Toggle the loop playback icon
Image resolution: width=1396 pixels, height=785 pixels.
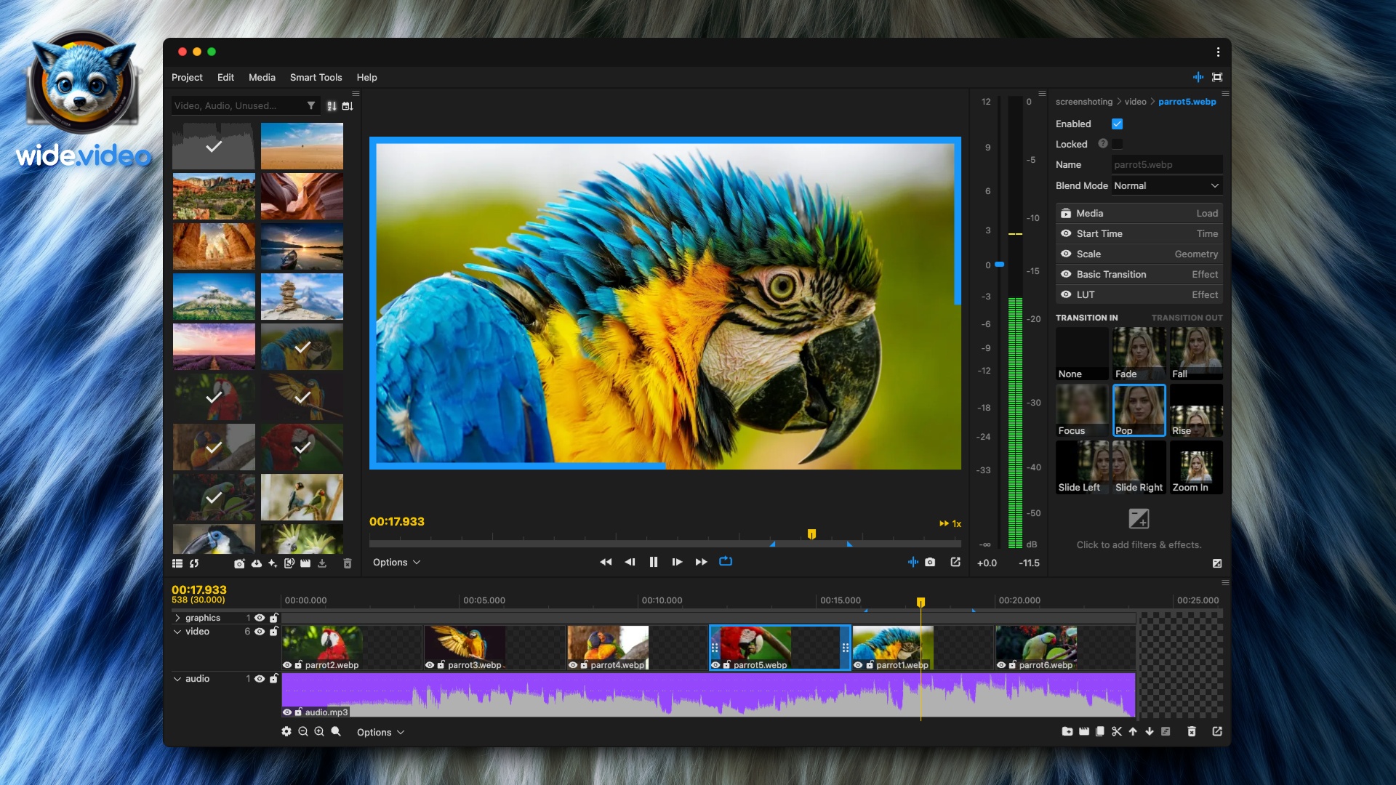(726, 561)
